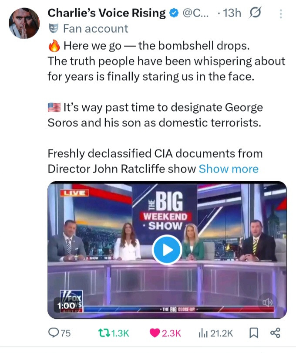
Task: Like the post with the heart icon
Action: pyautogui.click(x=155, y=333)
